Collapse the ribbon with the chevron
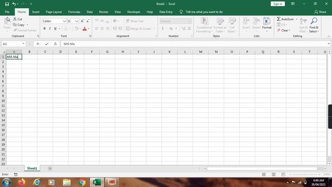The width and height of the screenshot is (332, 187). 328,36
